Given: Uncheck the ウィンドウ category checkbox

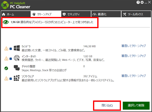Looking at the screenshot, I should click(11, 49).
